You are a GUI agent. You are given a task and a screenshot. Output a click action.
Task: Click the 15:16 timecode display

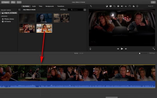click(x=76, y=53)
